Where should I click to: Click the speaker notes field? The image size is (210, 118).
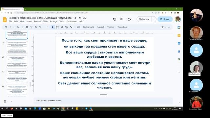coord(103,101)
